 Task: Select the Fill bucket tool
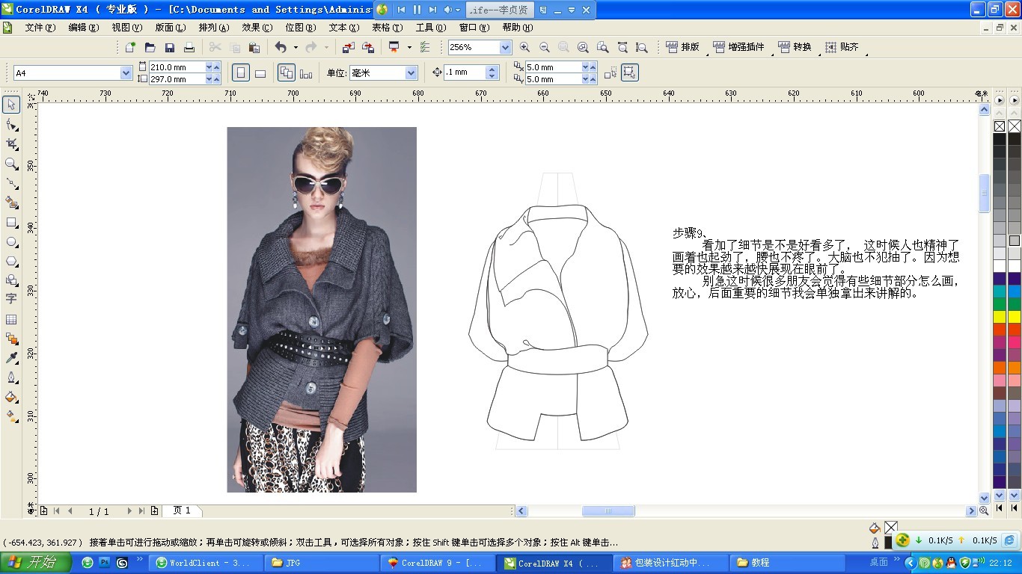tap(11, 397)
